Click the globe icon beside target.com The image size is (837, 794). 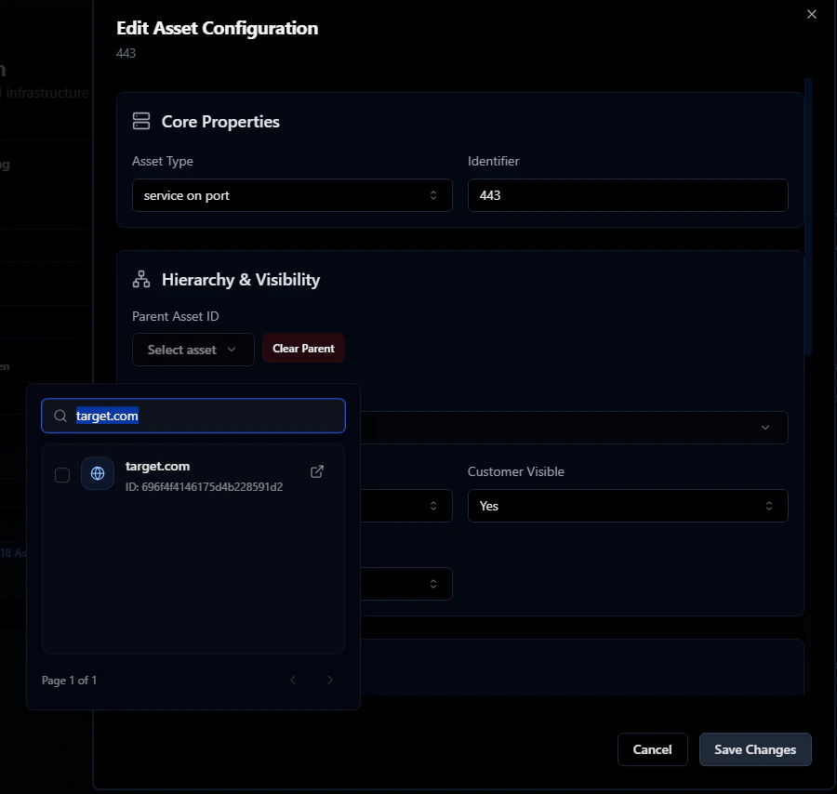tap(98, 473)
